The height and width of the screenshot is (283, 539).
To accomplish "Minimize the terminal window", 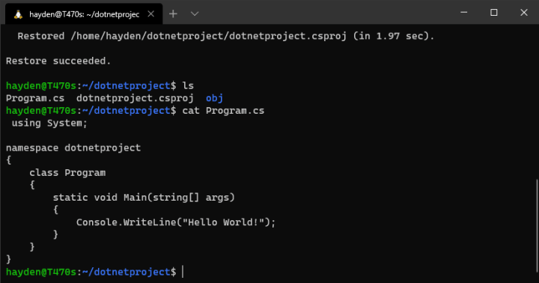I will click(x=463, y=13).
